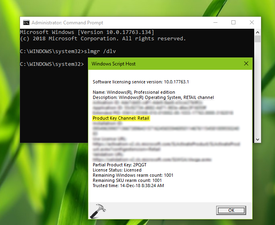
Task: Click 'Software licensing service version' line
Action: tap(141, 82)
